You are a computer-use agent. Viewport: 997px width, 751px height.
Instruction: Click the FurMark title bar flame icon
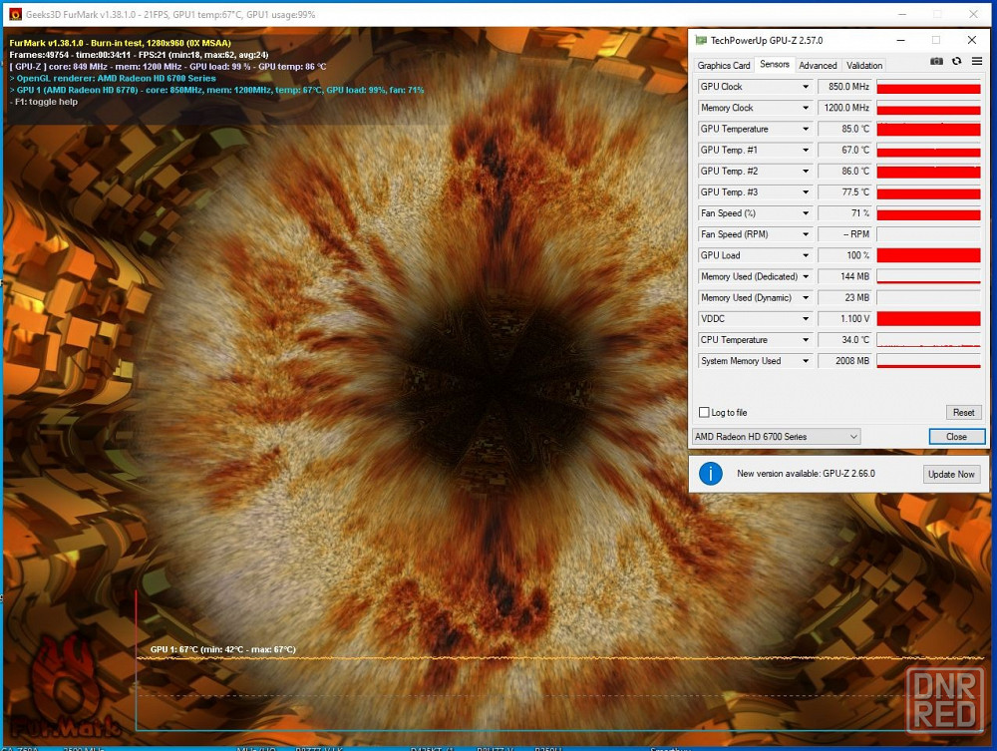tap(15, 14)
